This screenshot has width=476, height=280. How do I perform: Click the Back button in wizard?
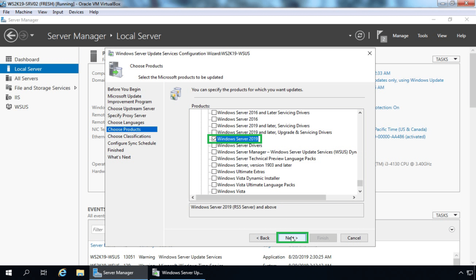click(263, 238)
